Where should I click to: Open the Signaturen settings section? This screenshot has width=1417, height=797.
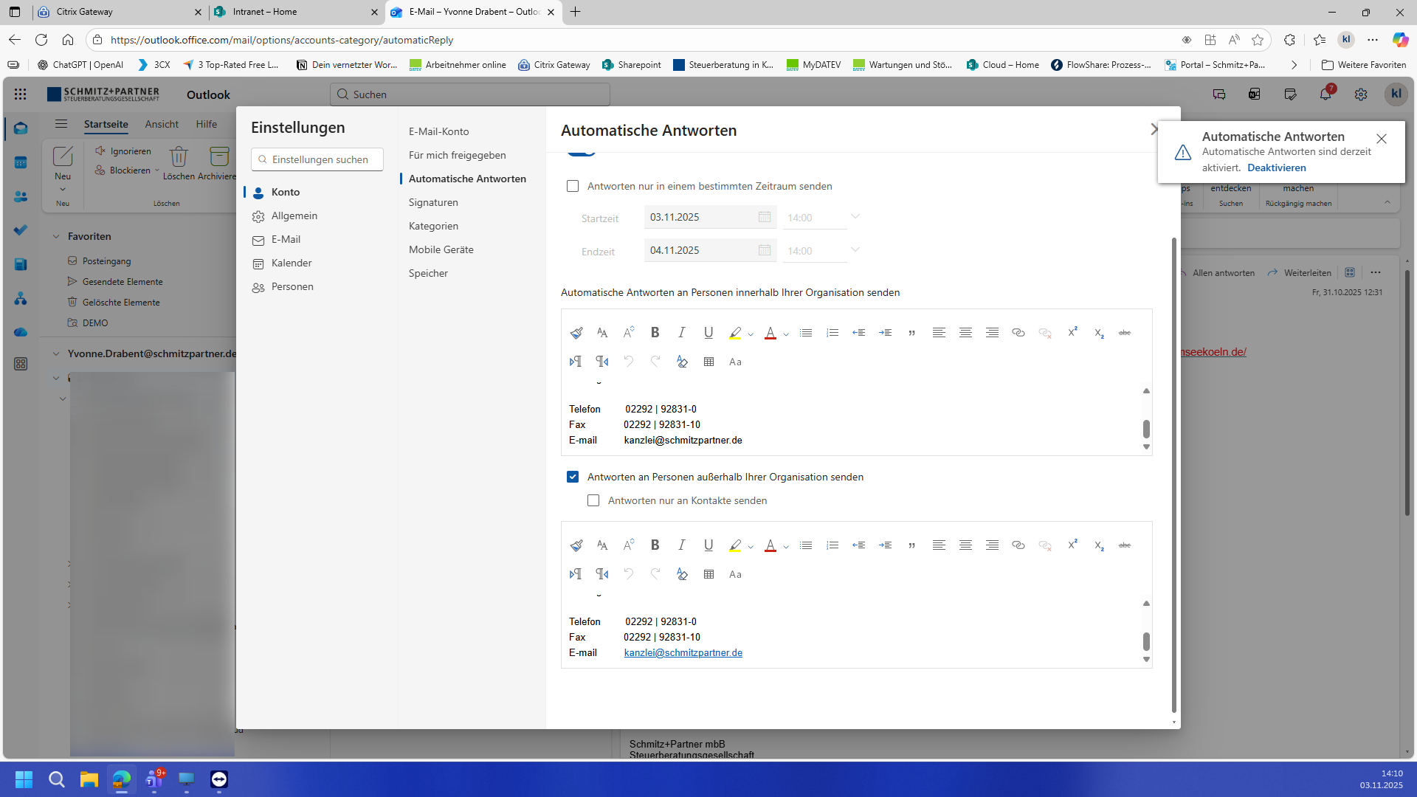pyautogui.click(x=433, y=202)
